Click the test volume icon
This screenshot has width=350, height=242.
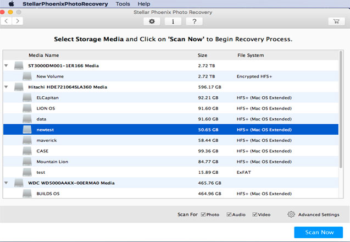coord(27,172)
